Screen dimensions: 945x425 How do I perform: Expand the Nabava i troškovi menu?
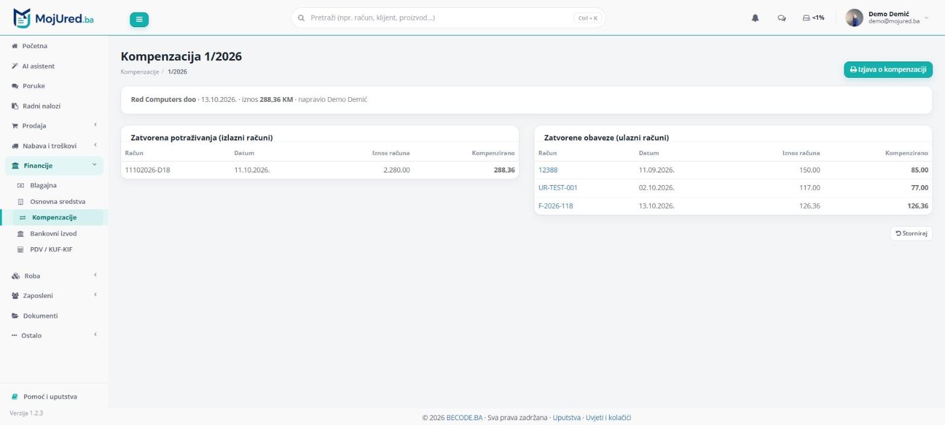pos(54,145)
